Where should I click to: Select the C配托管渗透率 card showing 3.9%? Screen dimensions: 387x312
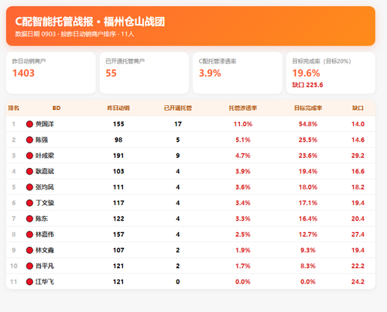238,73
